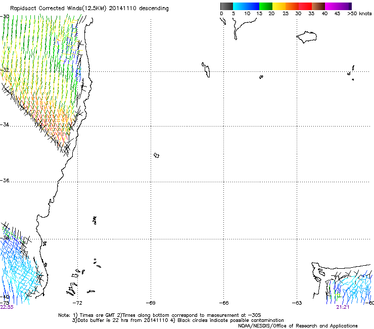
Task: Click the '25' legend scale label
Action: click(286, 14)
